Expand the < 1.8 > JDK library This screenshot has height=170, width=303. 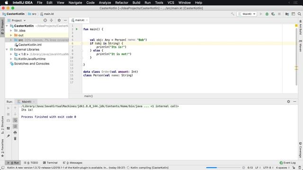pyautogui.click(x=11, y=54)
